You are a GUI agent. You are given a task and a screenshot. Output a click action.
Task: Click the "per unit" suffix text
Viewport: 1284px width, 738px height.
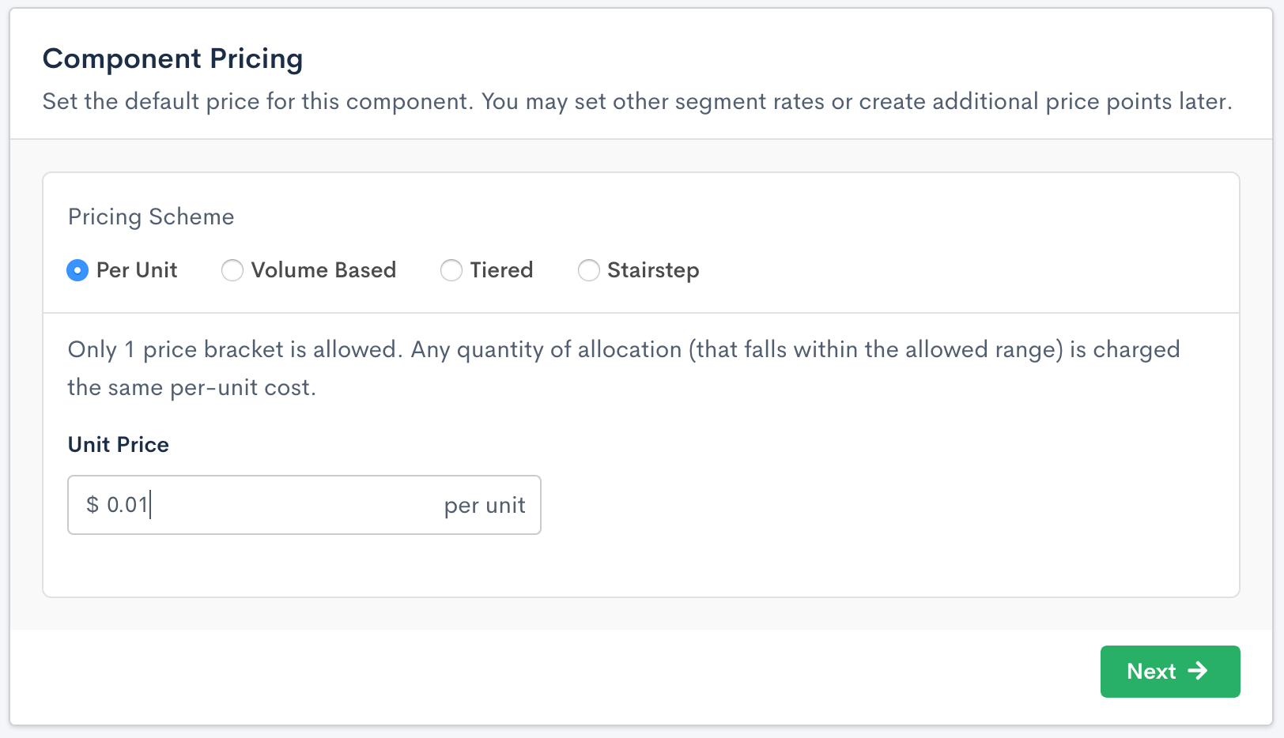(x=484, y=506)
